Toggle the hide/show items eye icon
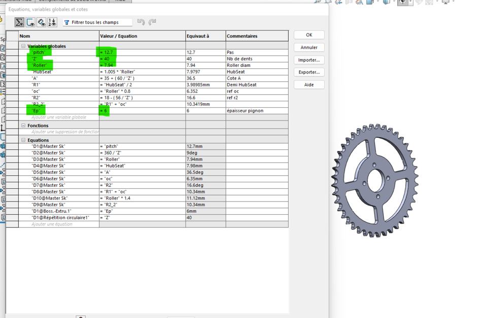 coord(403,2)
